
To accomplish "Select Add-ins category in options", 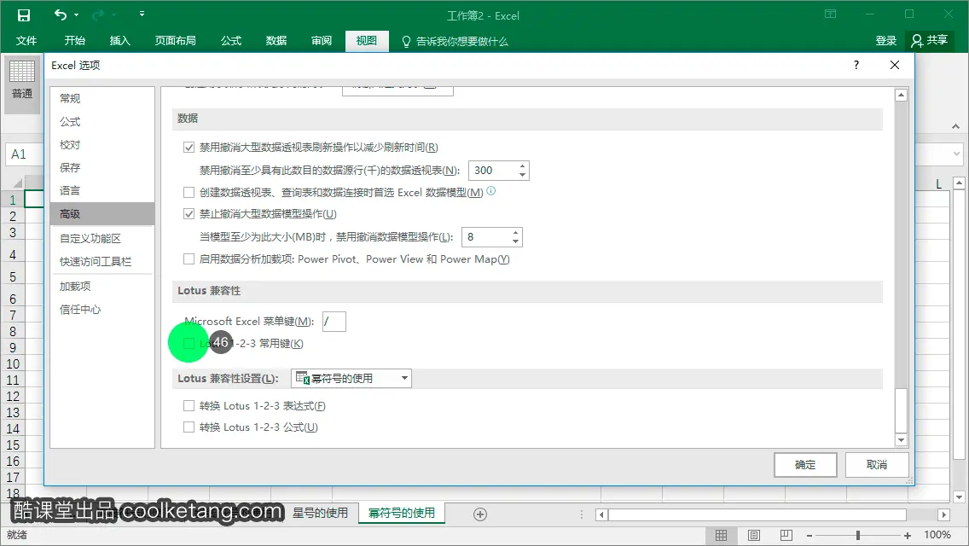I will pyautogui.click(x=102, y=287).
